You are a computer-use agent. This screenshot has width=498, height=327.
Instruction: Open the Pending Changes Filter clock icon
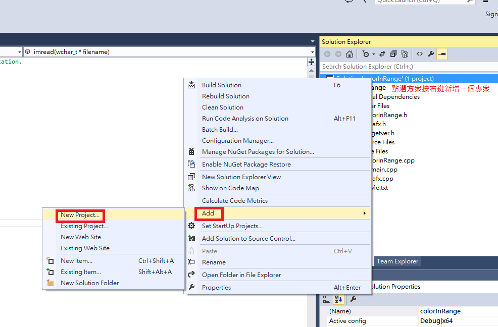click(366, 54)
